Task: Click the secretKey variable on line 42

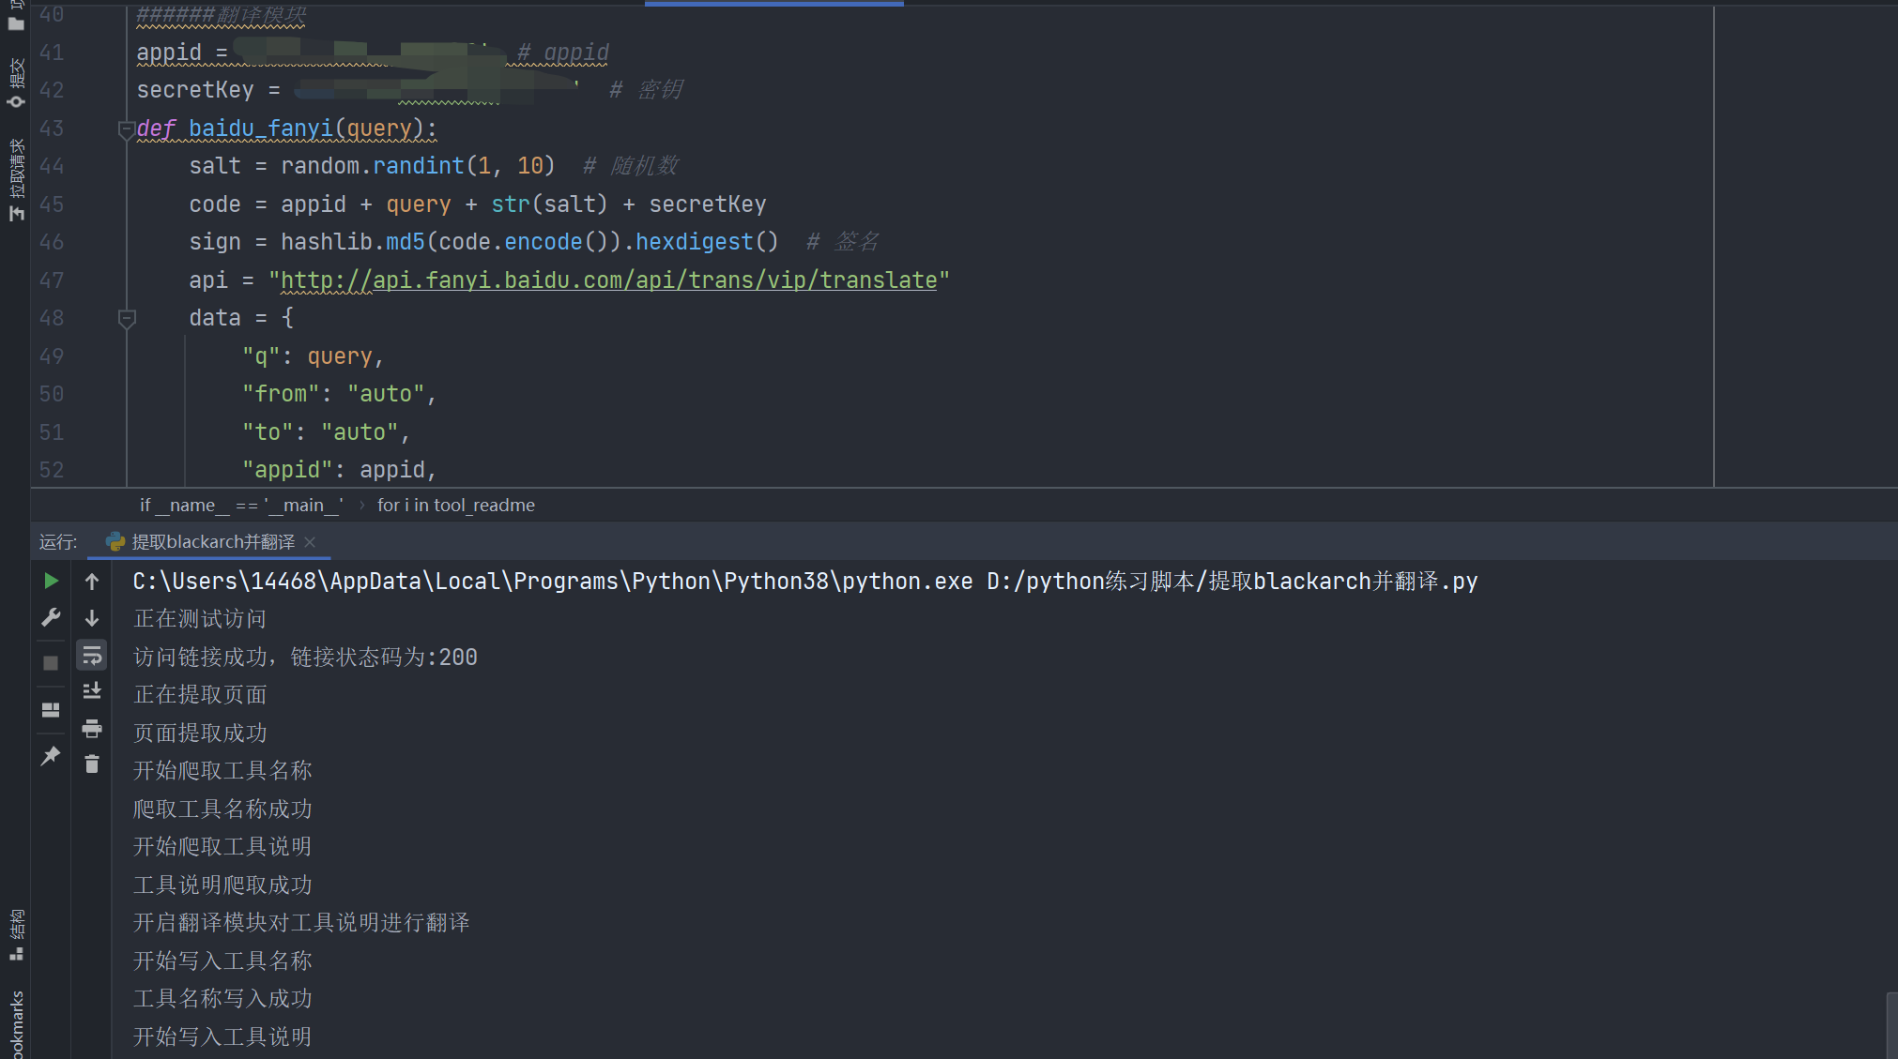Action: [195, 90]
